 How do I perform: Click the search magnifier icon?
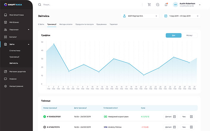click(40, 5)
